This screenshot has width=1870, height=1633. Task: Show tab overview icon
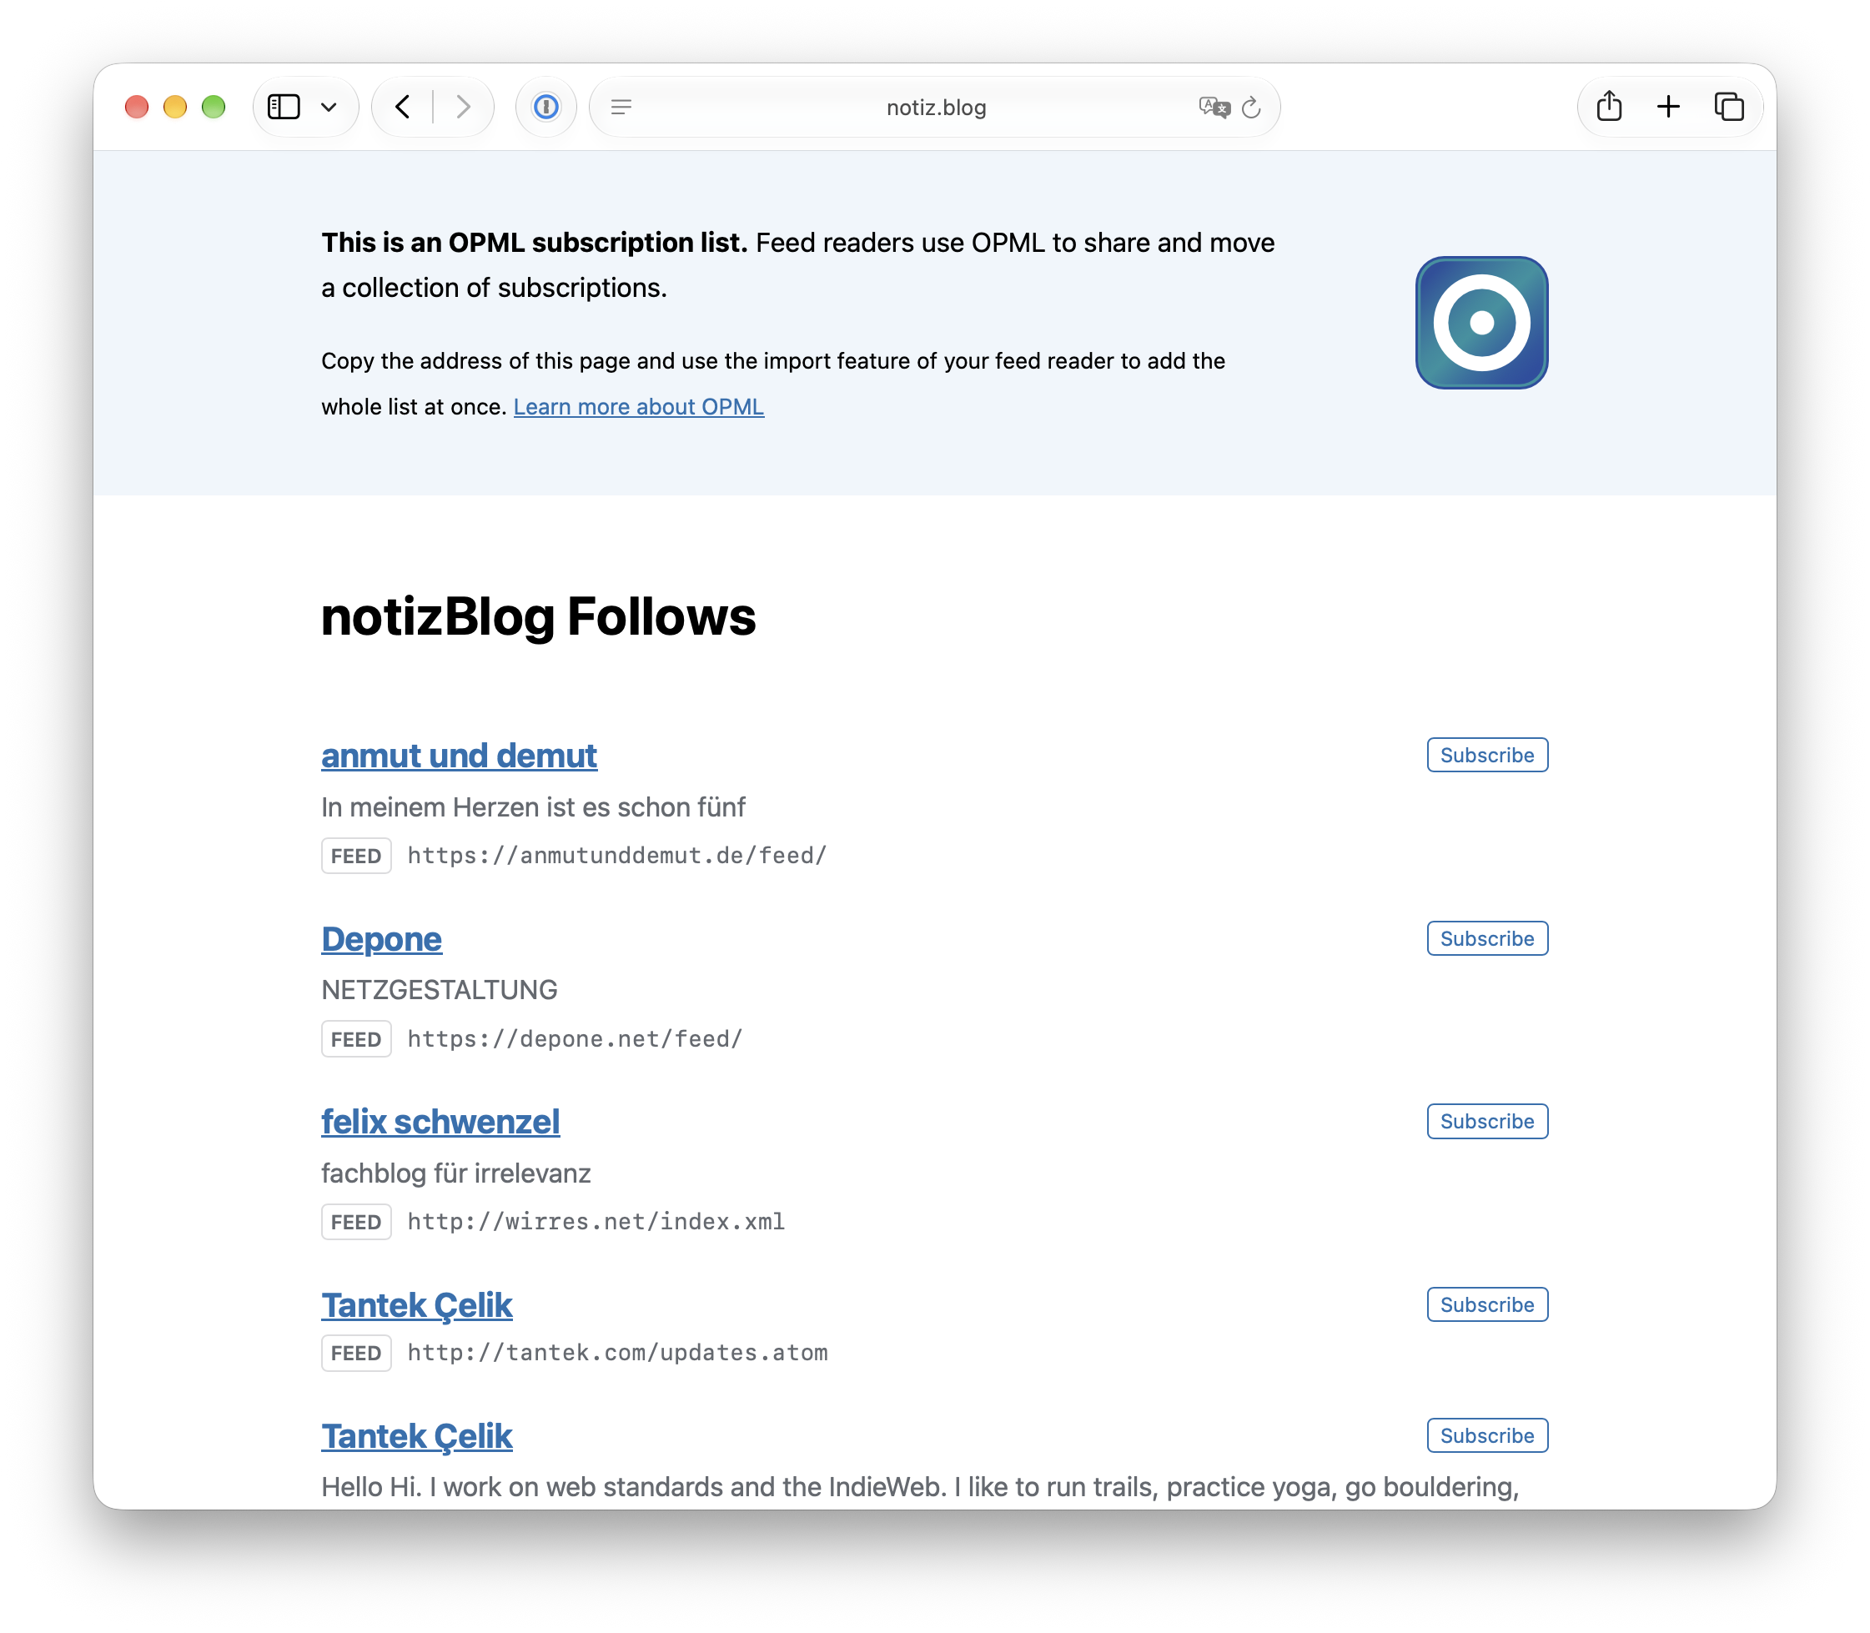click(1729, 107)
